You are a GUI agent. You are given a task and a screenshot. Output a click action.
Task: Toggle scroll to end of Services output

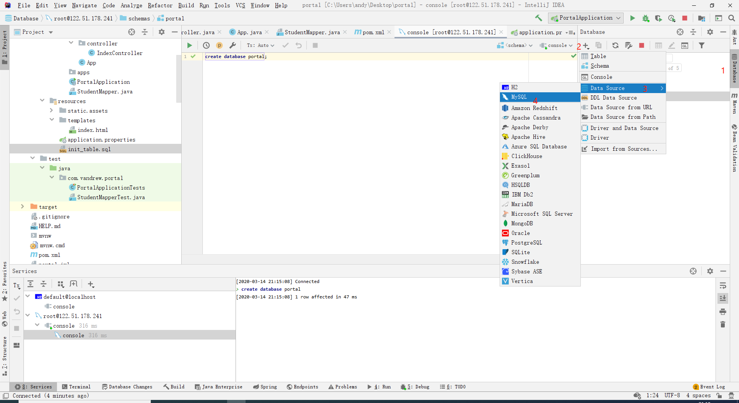pos(723,298)
